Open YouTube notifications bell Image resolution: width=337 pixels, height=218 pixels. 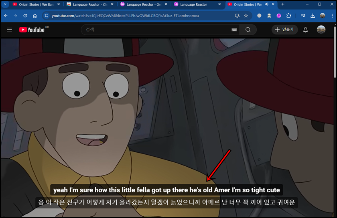[x=305, y=30]
